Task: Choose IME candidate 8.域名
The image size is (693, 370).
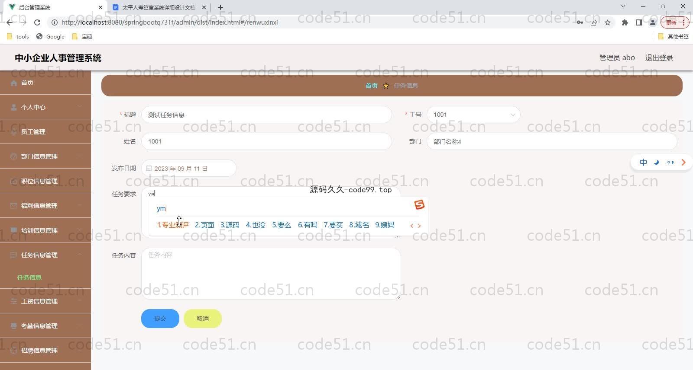Action: (x=359, y=225)
